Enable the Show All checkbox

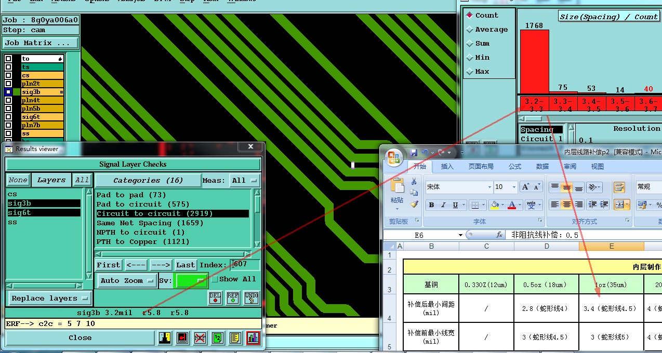214,279
